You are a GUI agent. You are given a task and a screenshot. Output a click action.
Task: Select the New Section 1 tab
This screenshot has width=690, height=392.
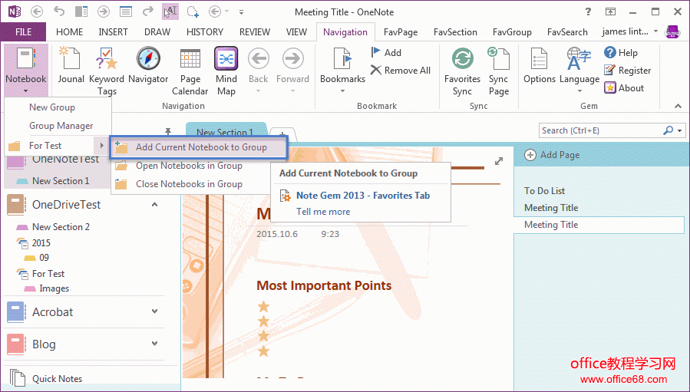[x=225, y=131]
